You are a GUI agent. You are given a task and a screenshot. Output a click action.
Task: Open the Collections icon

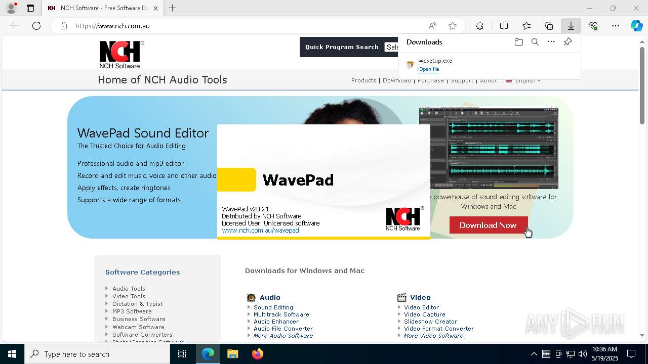tap(549, 26)
